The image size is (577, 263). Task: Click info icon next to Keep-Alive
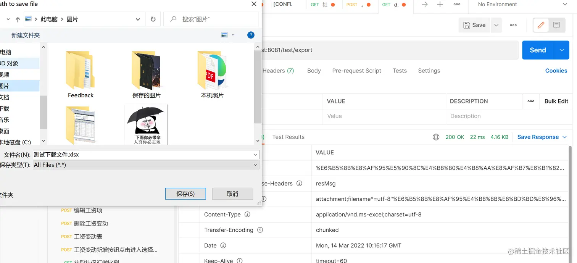tap(240, 261)
